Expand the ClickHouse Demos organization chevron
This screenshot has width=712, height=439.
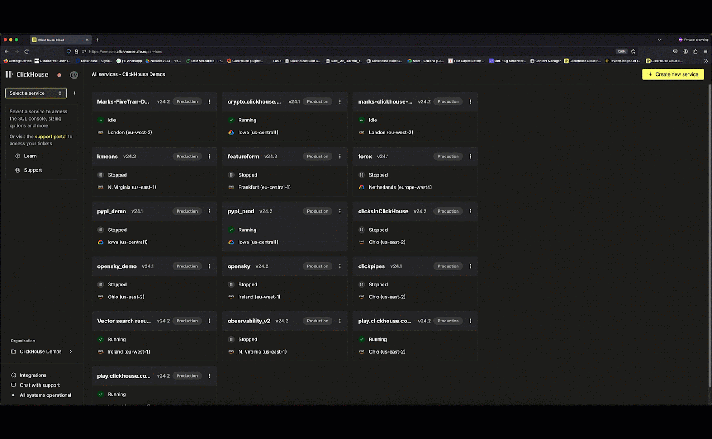(x=71, y=352)
